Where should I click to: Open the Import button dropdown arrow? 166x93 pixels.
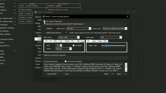pyautogui.click(x=126, y=74)
